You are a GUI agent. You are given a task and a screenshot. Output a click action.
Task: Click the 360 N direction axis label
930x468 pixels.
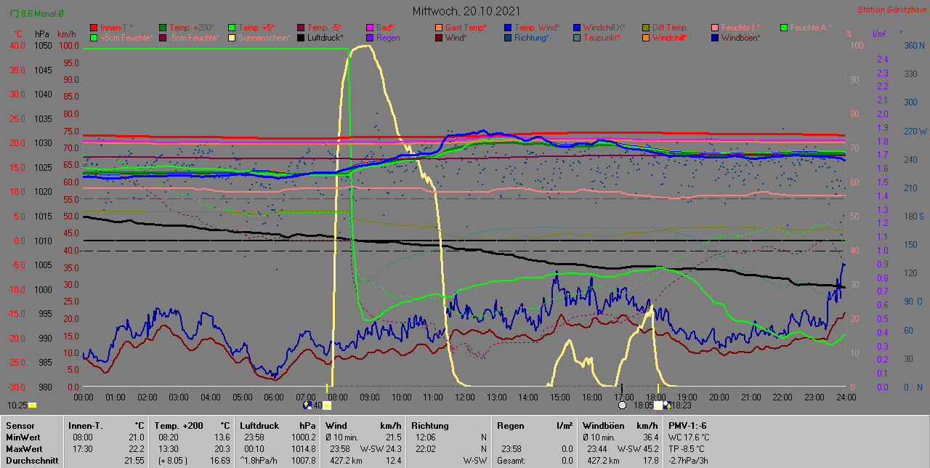pos(915,46)
